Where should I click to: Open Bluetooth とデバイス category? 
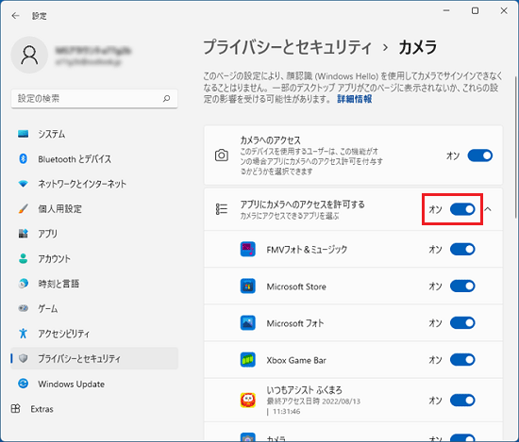tap(94, 159)
